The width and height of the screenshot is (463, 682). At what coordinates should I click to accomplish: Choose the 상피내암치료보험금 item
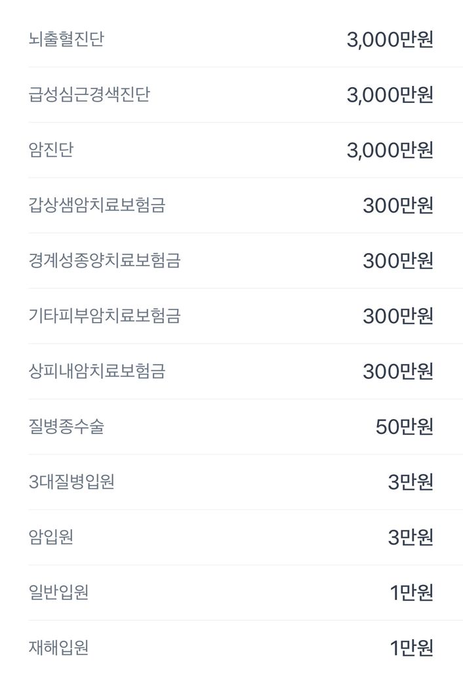click(97, 371)
